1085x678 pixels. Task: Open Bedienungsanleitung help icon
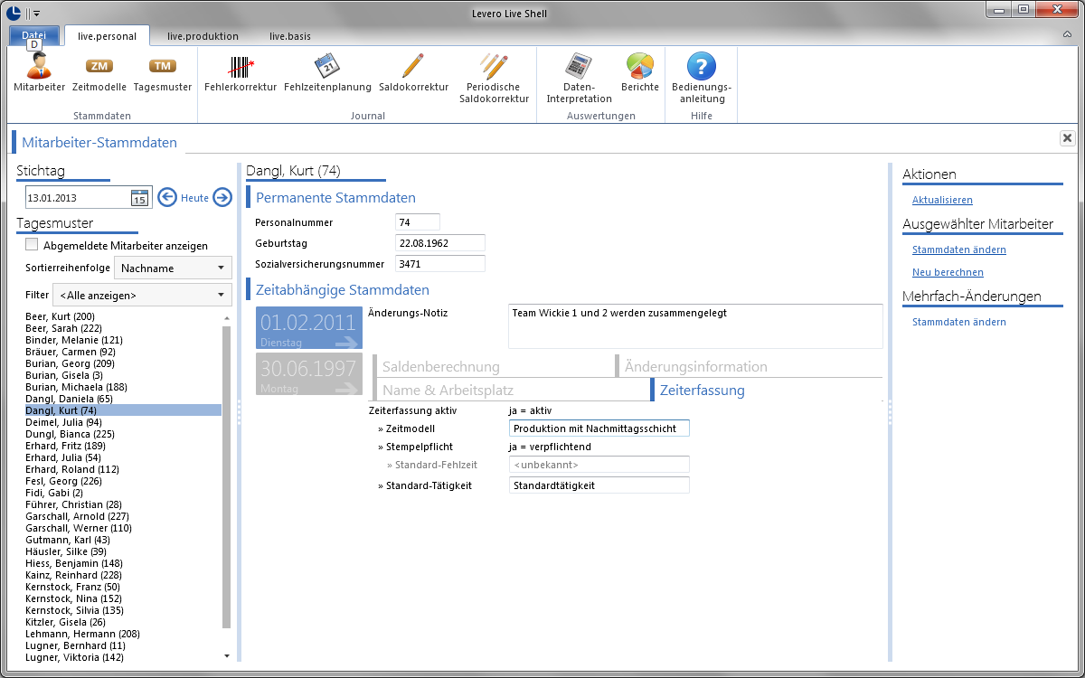(x=702, y=66)
